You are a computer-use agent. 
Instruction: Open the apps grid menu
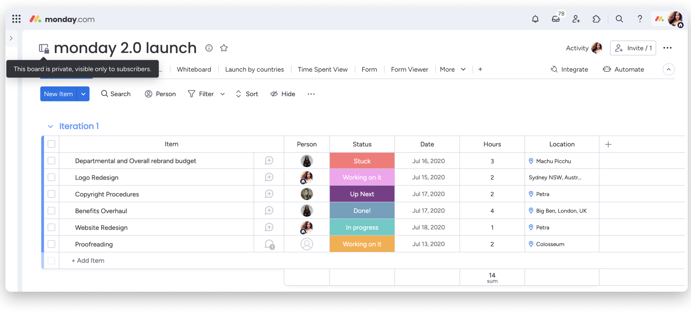tap(16, 19)
